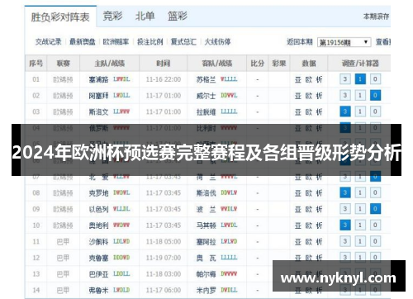413x299 pixels.
Task: Toggle result 0 for 以色列 vs 波兰
Action: click(x=375, y=209)
